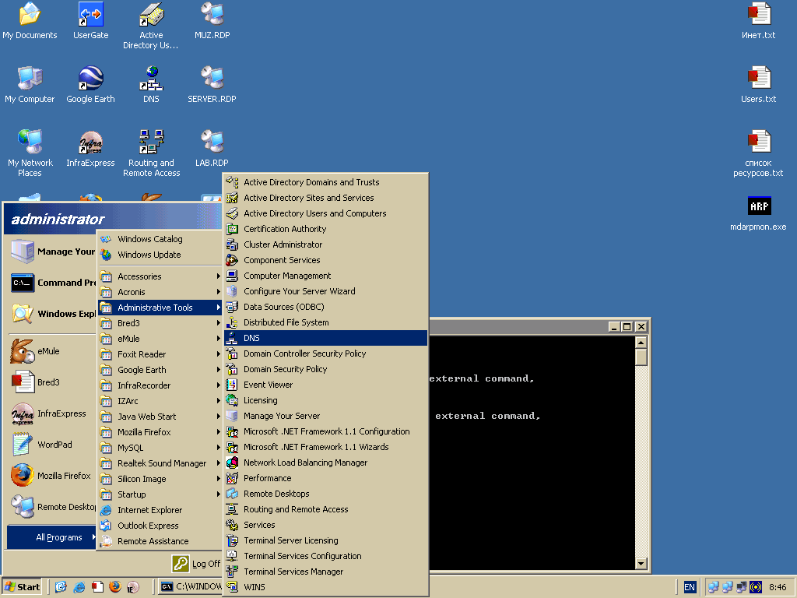The width and height of the screenshot is (797, 598).
Task: Select the SERVER.RDP desktop icon
Action: tap(212, 85)
